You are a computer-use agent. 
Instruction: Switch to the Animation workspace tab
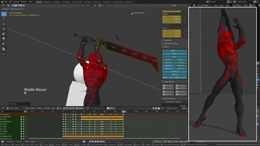[97, 2]
